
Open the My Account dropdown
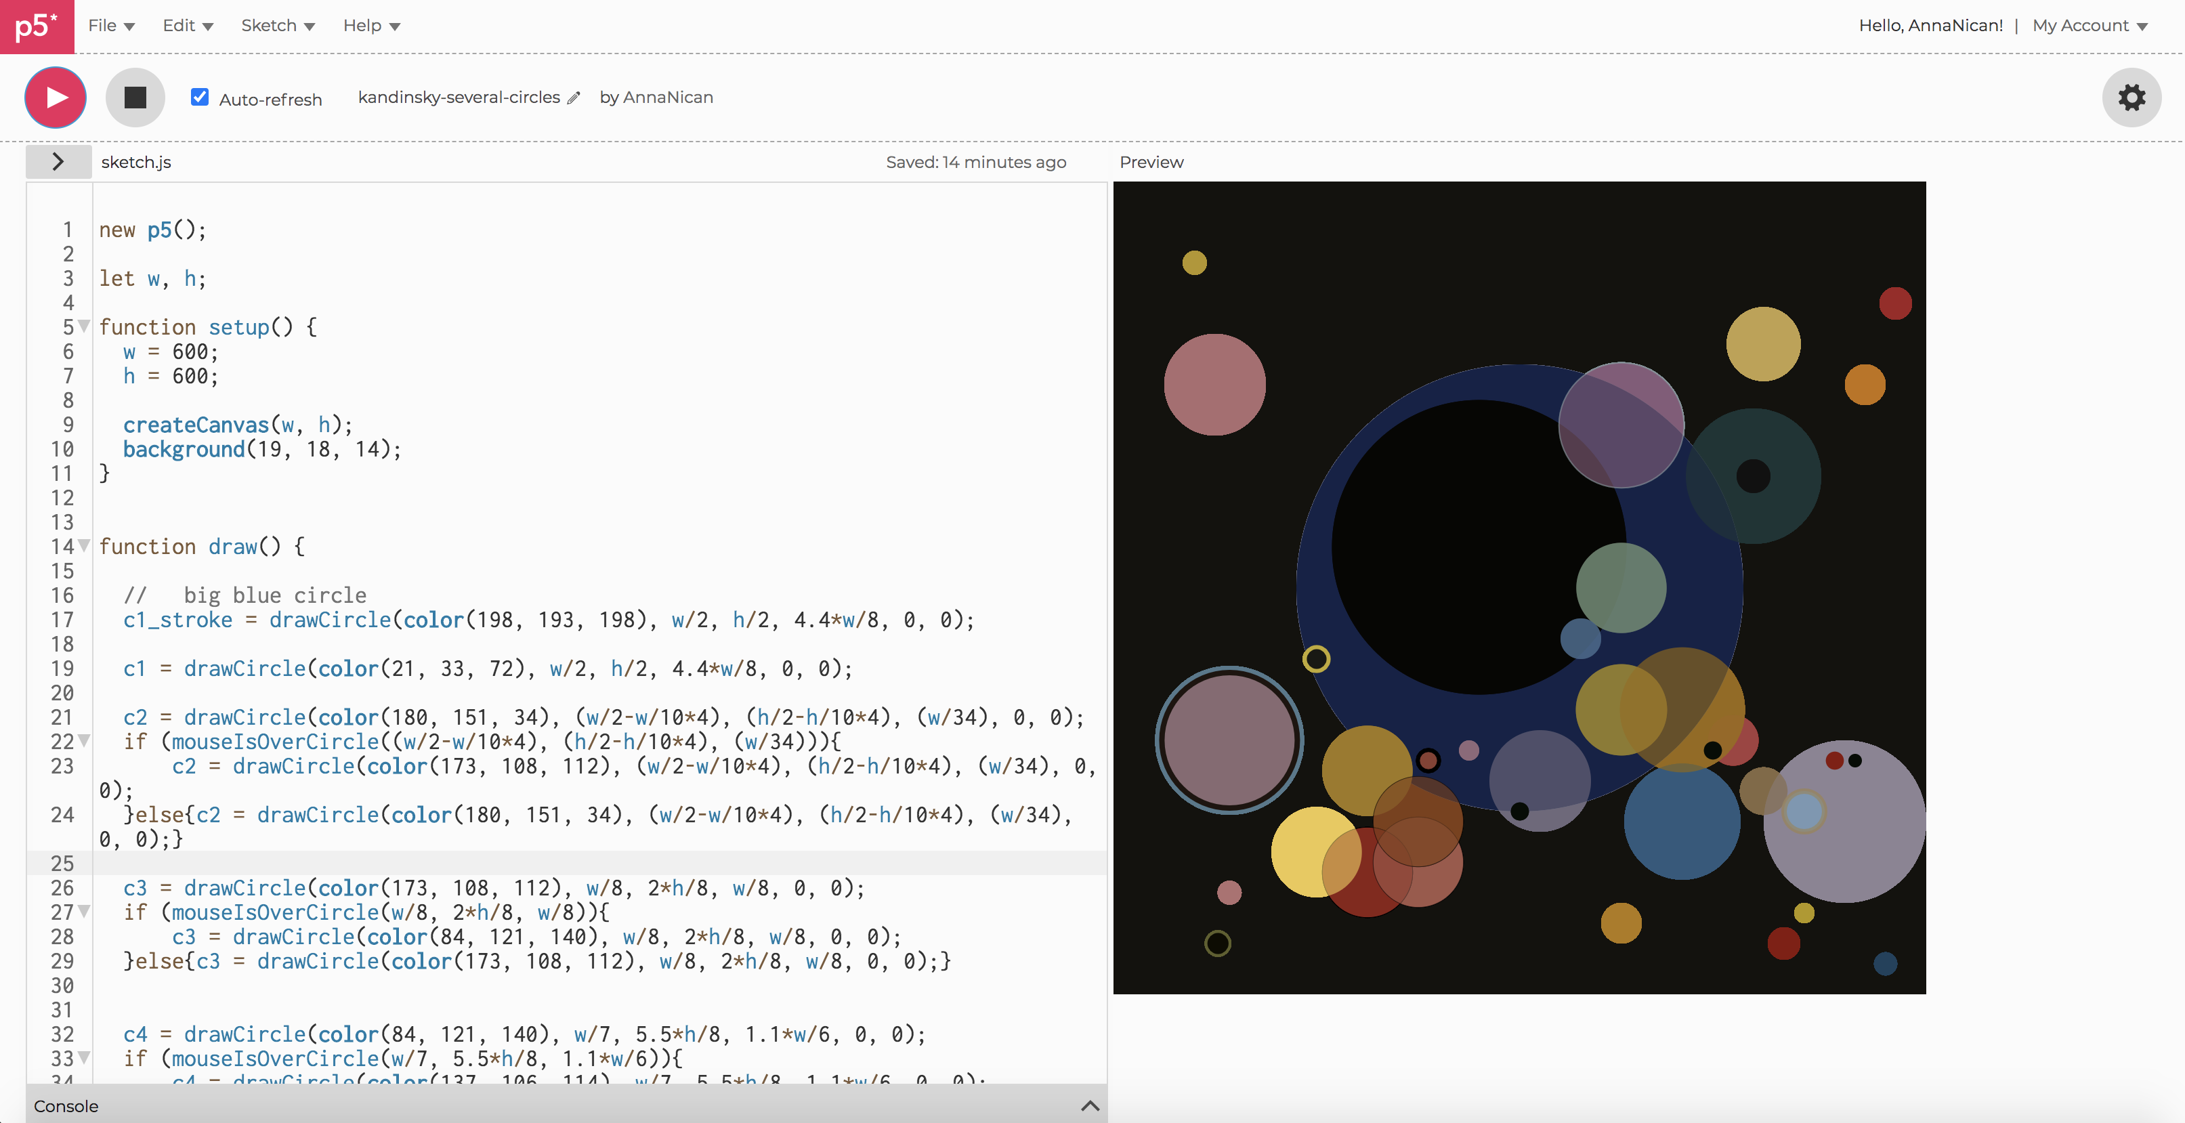pos(2089,26)
